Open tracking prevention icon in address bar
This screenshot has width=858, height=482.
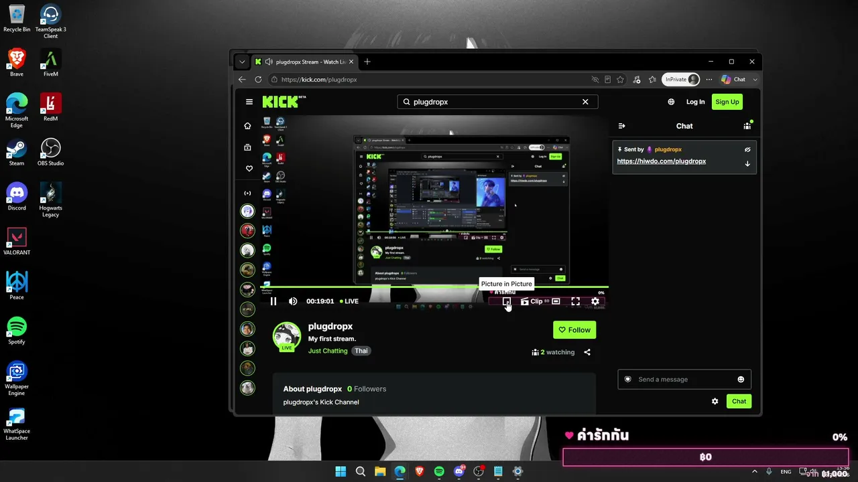click(595, 80)
